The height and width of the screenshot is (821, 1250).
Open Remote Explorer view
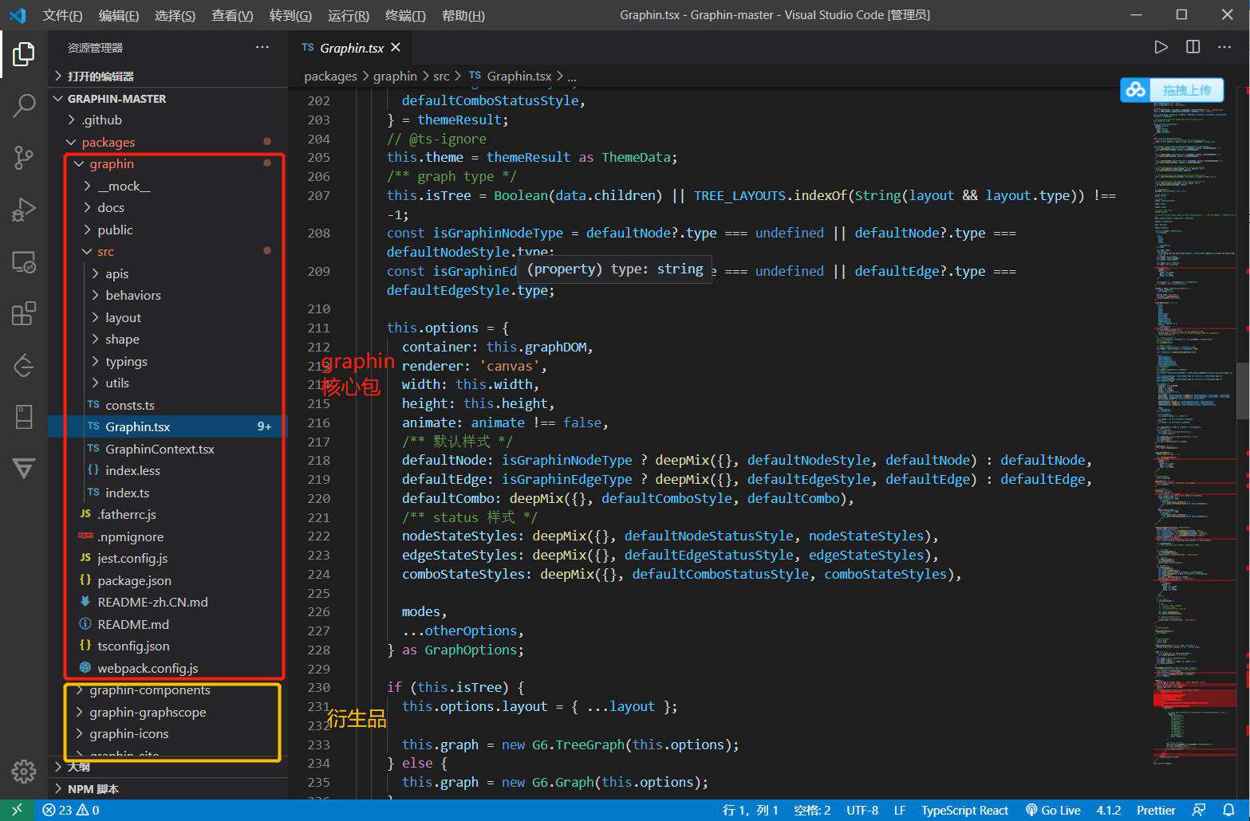click(24, 261)
